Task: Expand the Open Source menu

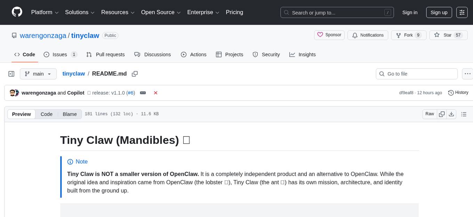Action: coord(161,12)
